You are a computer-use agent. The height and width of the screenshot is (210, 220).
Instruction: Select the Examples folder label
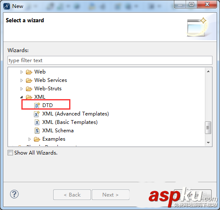pyautogui.click(x=54, y=139)
